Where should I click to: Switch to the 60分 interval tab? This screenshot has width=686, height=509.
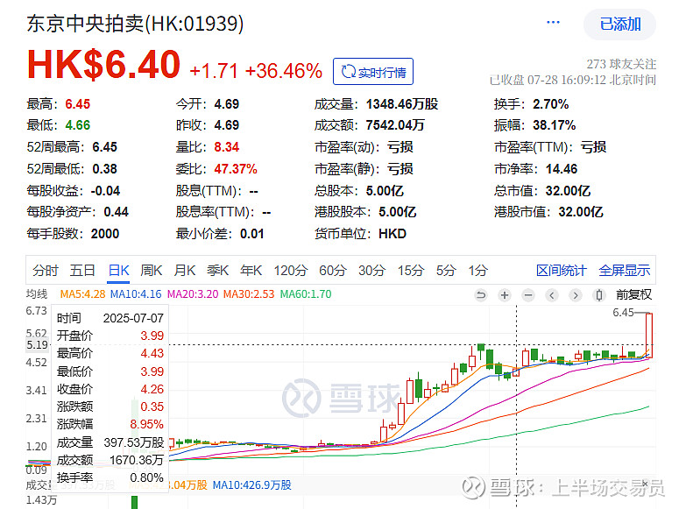pyautogui.click(x=333, y=271)
